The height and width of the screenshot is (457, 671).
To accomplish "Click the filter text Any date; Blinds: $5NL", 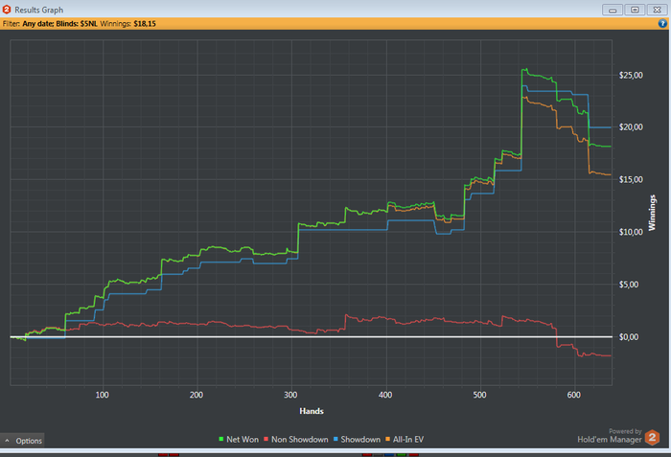I will (59, 24).
